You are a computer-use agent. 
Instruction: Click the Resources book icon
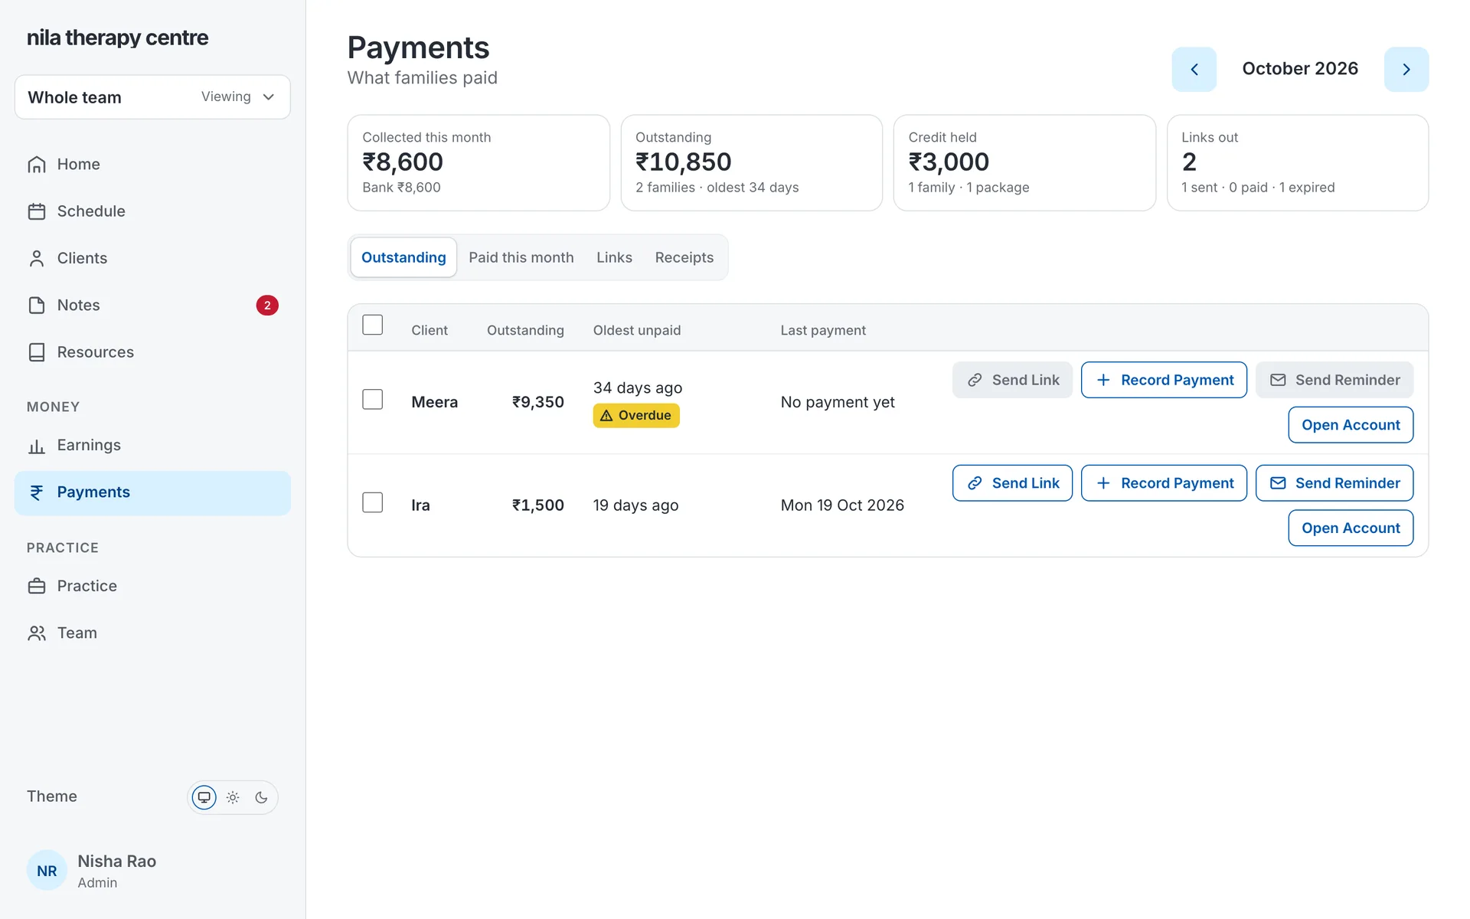tap(37, 352)
